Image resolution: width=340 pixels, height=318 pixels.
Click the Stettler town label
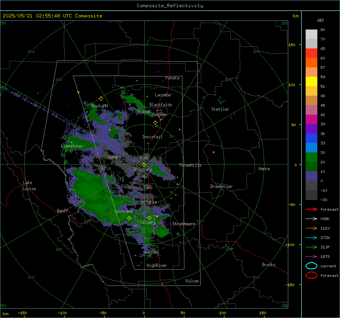tap(220, 109)
